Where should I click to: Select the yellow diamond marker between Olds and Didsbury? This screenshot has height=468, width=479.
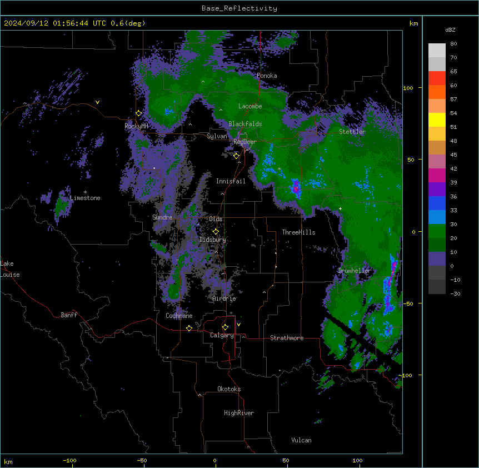coord(216,232)
